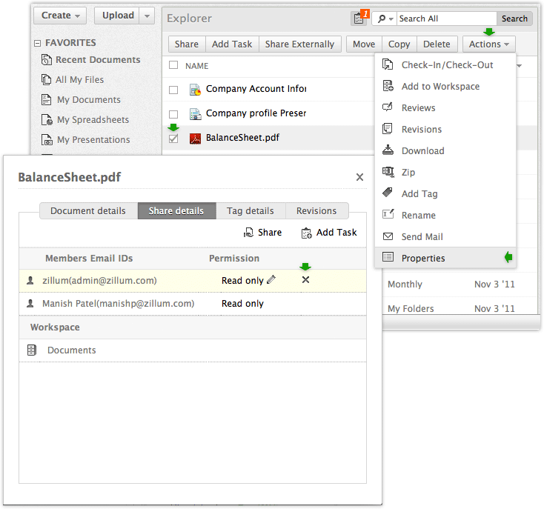
Task: Click the Delete button
Action: pyautogui.click(x=437, y=44)
